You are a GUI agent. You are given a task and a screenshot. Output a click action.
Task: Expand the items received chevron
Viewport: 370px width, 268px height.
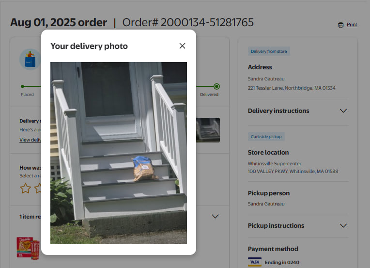tap(215, 216)
